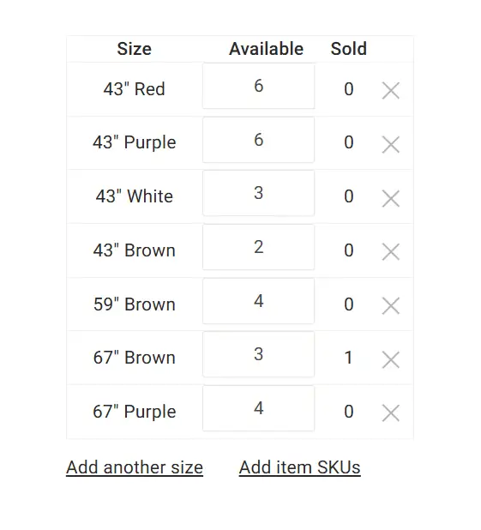Delete the 43" Brown size row
Screen dimensions: 481x530
tap(390, 252)
